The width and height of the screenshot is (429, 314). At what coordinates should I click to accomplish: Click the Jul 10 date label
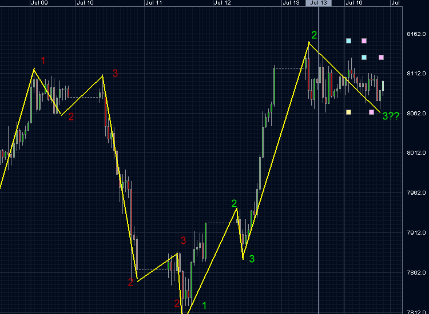point(85,3)
